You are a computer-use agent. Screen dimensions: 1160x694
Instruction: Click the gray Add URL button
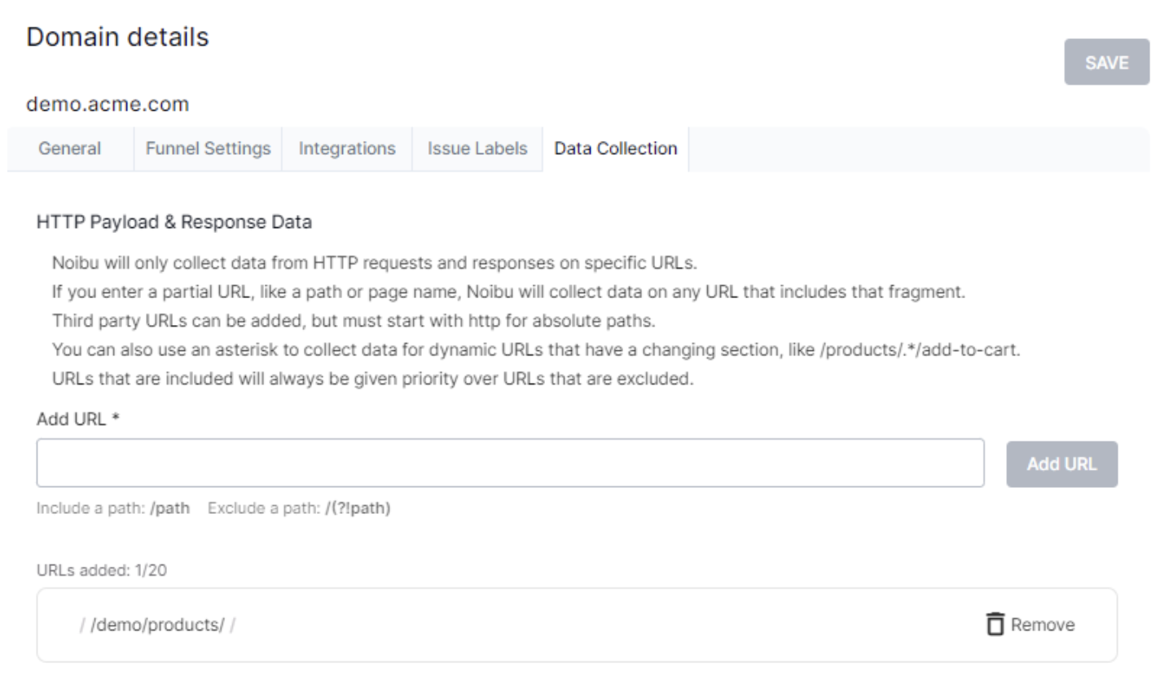[x=1061, y=464]
